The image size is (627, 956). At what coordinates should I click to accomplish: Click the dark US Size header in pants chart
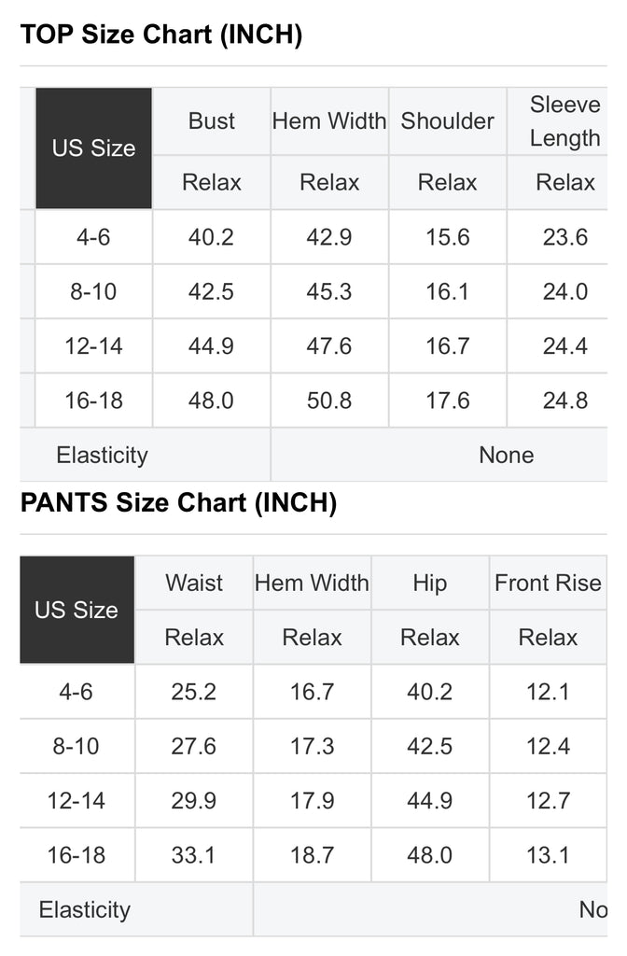tap(77, 611)
